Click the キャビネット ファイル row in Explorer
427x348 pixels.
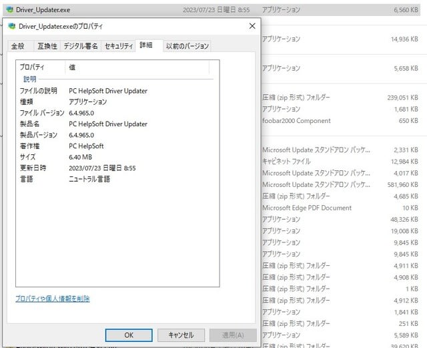tap(340, 162)
